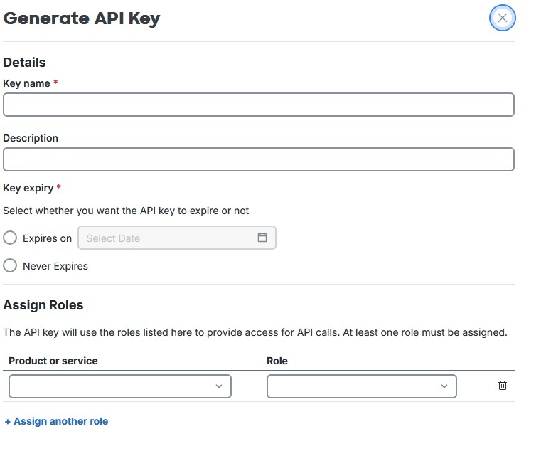Open the Product or service dropdown

[120, 386]
